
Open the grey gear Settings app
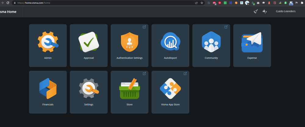[89, 88]
